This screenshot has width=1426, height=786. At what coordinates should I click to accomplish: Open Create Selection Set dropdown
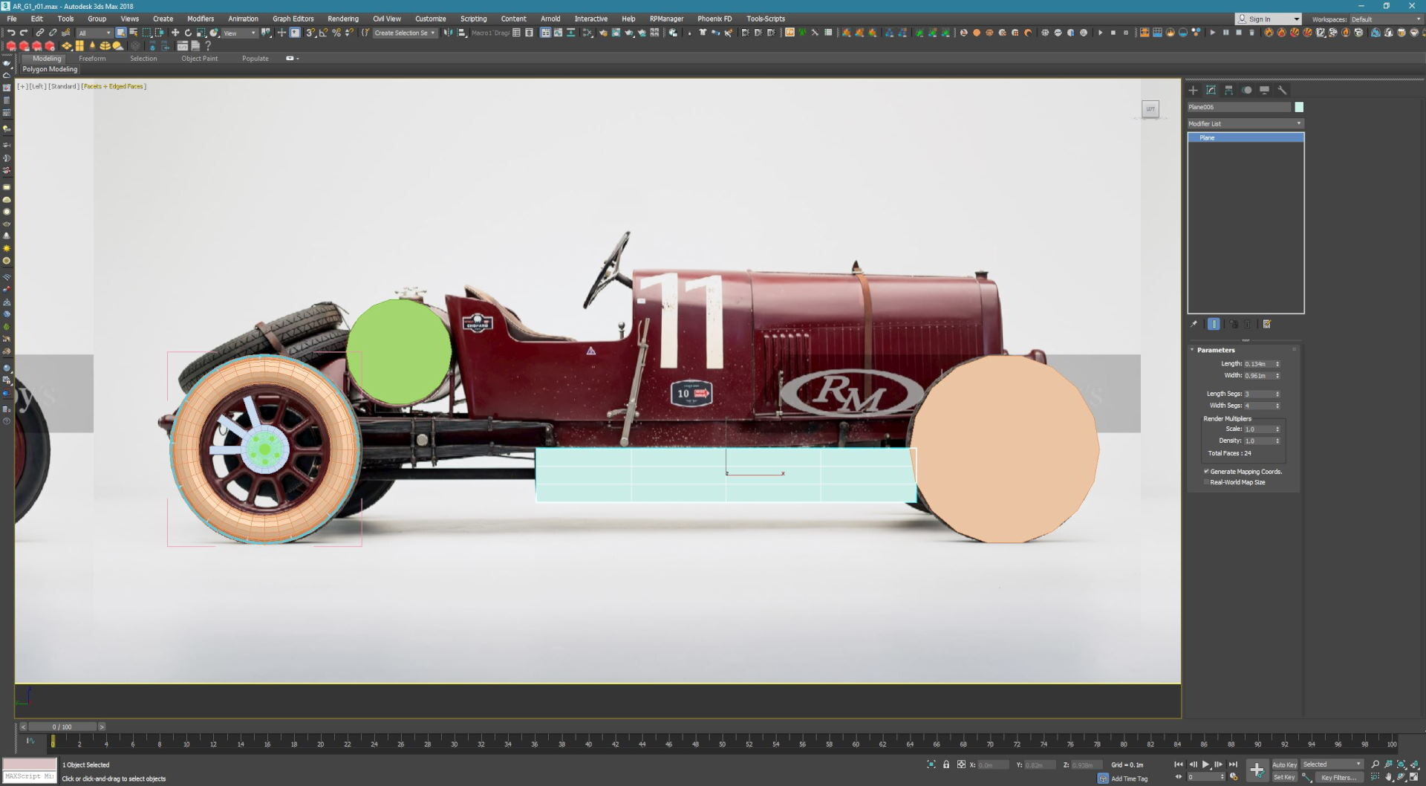coord(405,33)
